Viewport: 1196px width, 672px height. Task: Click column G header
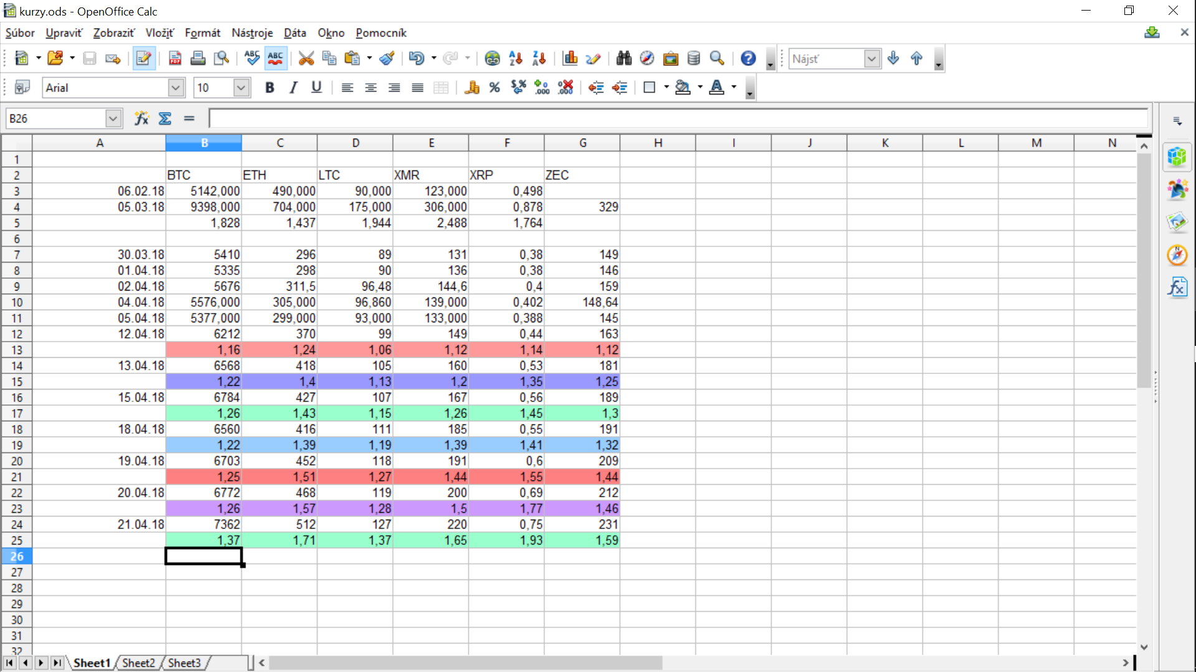click(x=582, y=143)
